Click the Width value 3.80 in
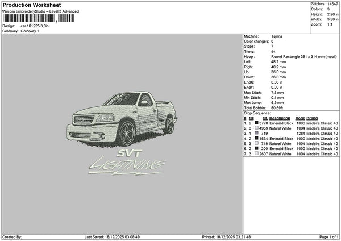Screen dimensions: 341x241 (x=332, y=19)
